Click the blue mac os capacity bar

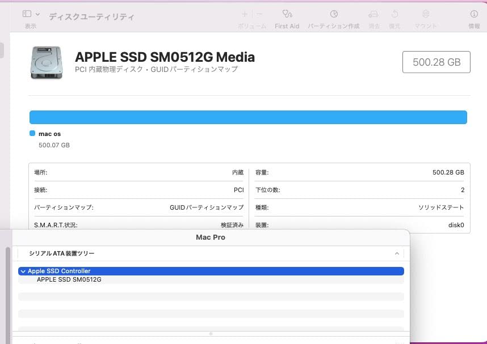click(248, 117)
